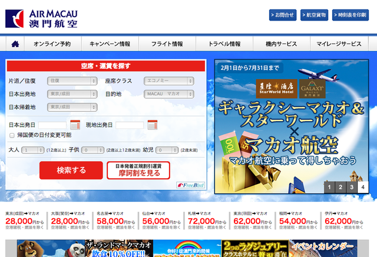Click the 日本出発日 date input field
This screenshot has height=257, width=377.
coord(52,125)
